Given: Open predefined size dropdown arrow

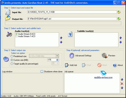Looking at the screenshot, I should 57,56.
